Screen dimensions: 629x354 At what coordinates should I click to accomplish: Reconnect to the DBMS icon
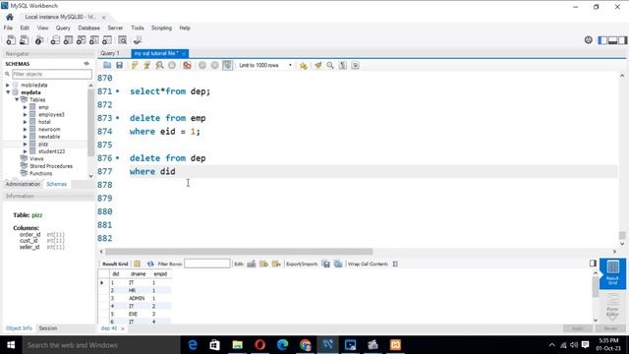(x=138, y=40)
